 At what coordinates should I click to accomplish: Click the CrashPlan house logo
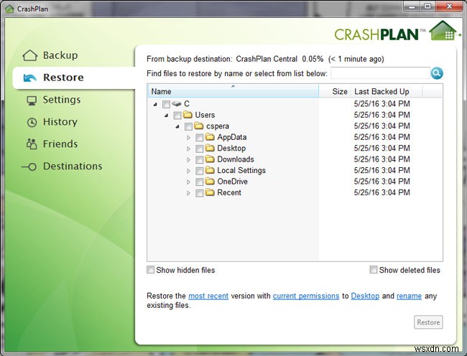[x=443, y=30]
